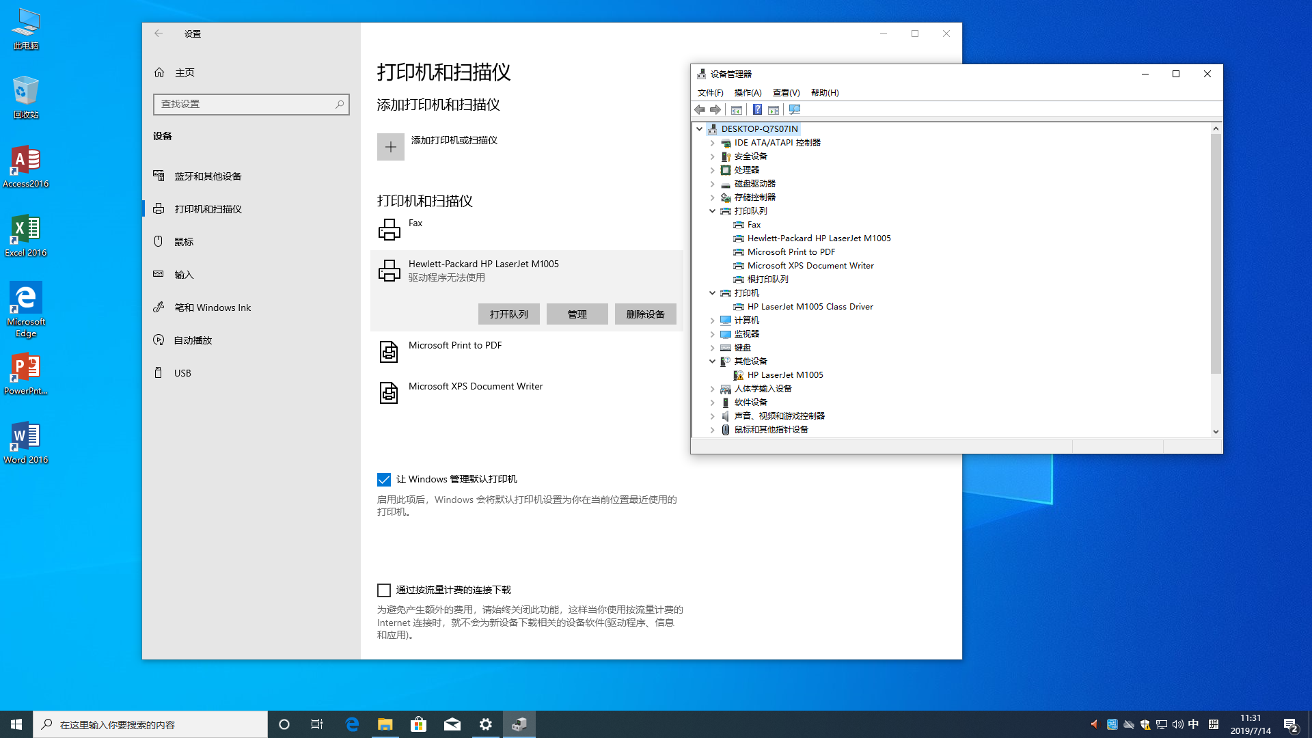The image size is (1312, 738).
Task: Click show/hide console tree toolbar icon
Action: 737,109
